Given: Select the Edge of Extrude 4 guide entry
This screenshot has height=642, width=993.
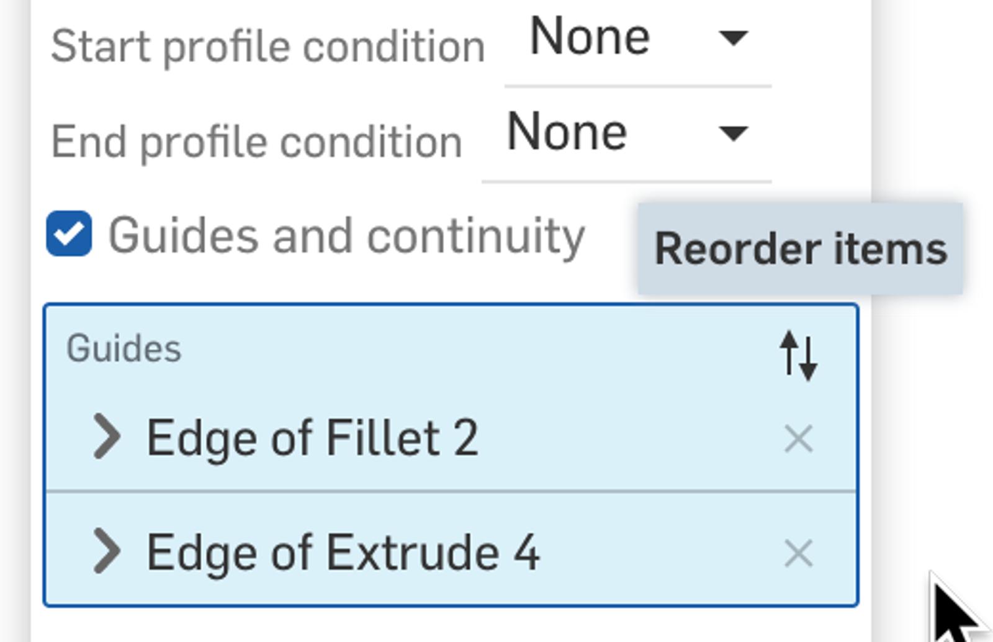Looking at the screenshot, I should click(343, 552).
